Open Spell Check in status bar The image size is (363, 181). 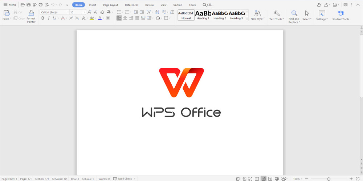[x=123, y=179]
